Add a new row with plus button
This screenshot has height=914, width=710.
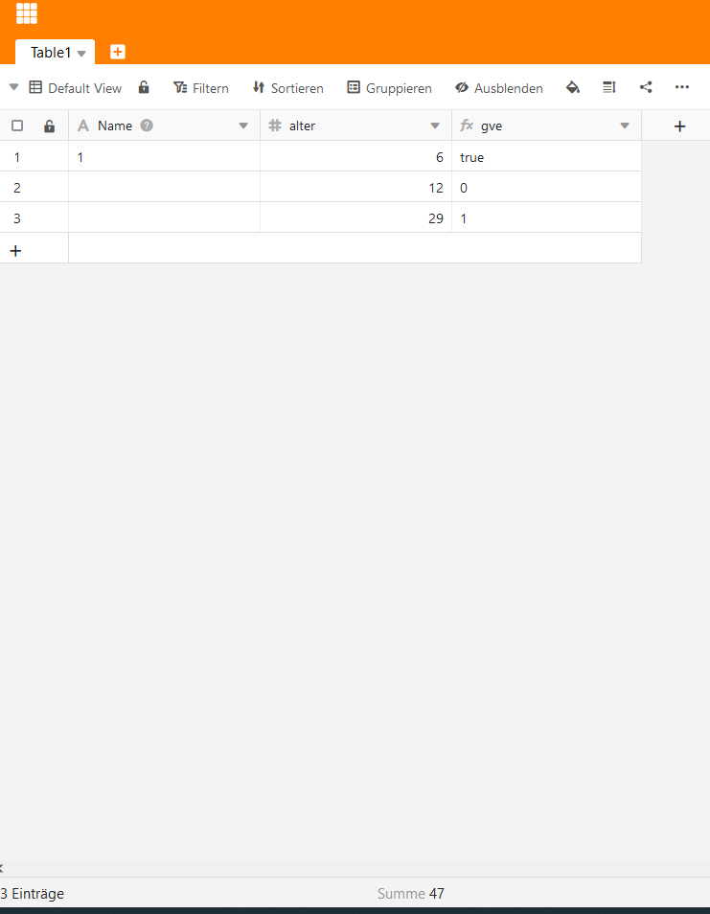[x=15, y=250]
